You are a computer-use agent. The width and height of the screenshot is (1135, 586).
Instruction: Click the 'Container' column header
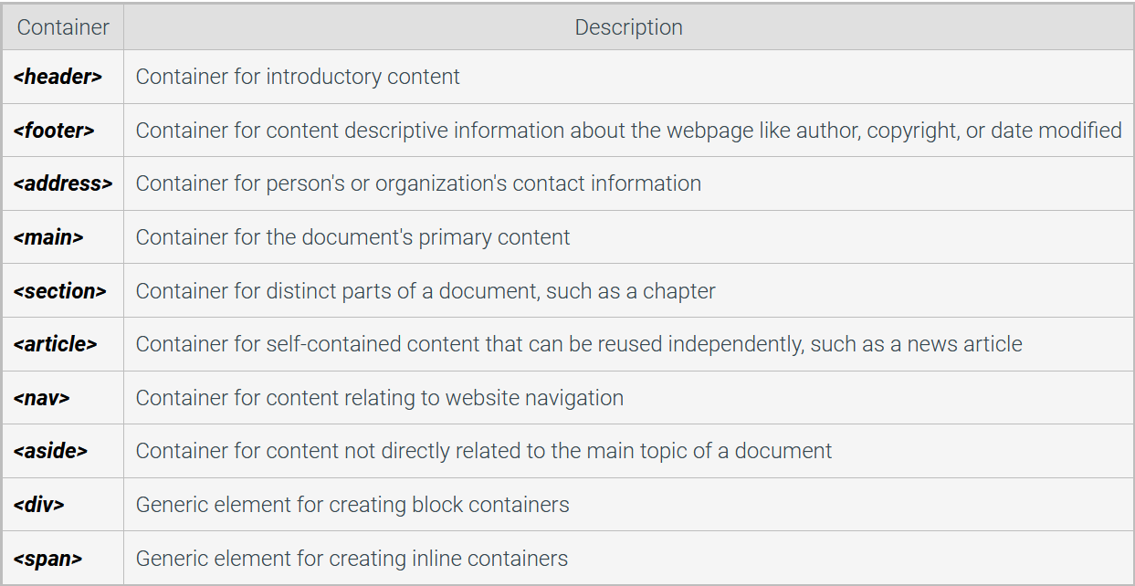pos(63,27)
